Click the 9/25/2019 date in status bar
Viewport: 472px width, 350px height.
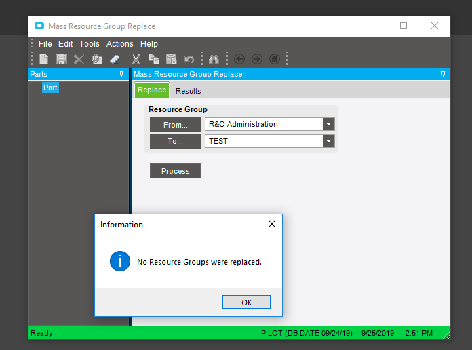coord(378,333)
